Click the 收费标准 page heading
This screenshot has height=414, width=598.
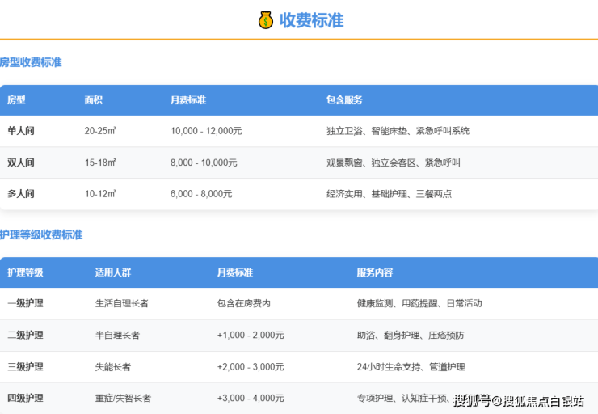311,20
